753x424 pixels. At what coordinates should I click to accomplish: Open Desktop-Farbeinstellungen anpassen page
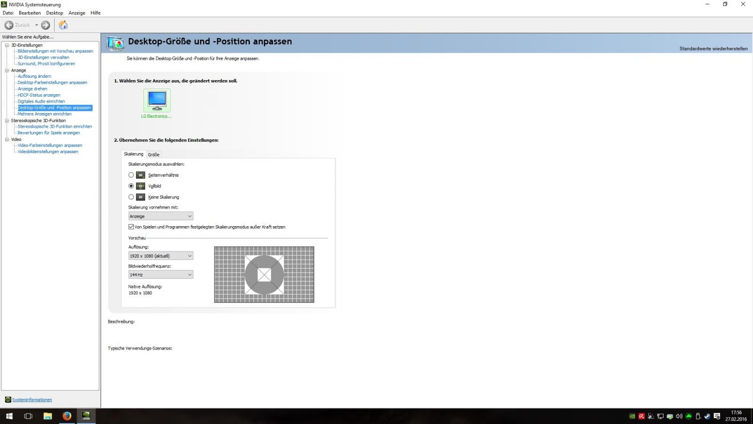[52, 82]
